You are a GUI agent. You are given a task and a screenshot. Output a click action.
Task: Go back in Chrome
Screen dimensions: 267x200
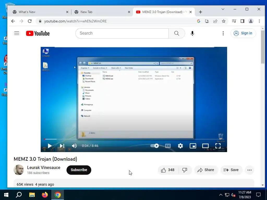[x=13, y=21]
